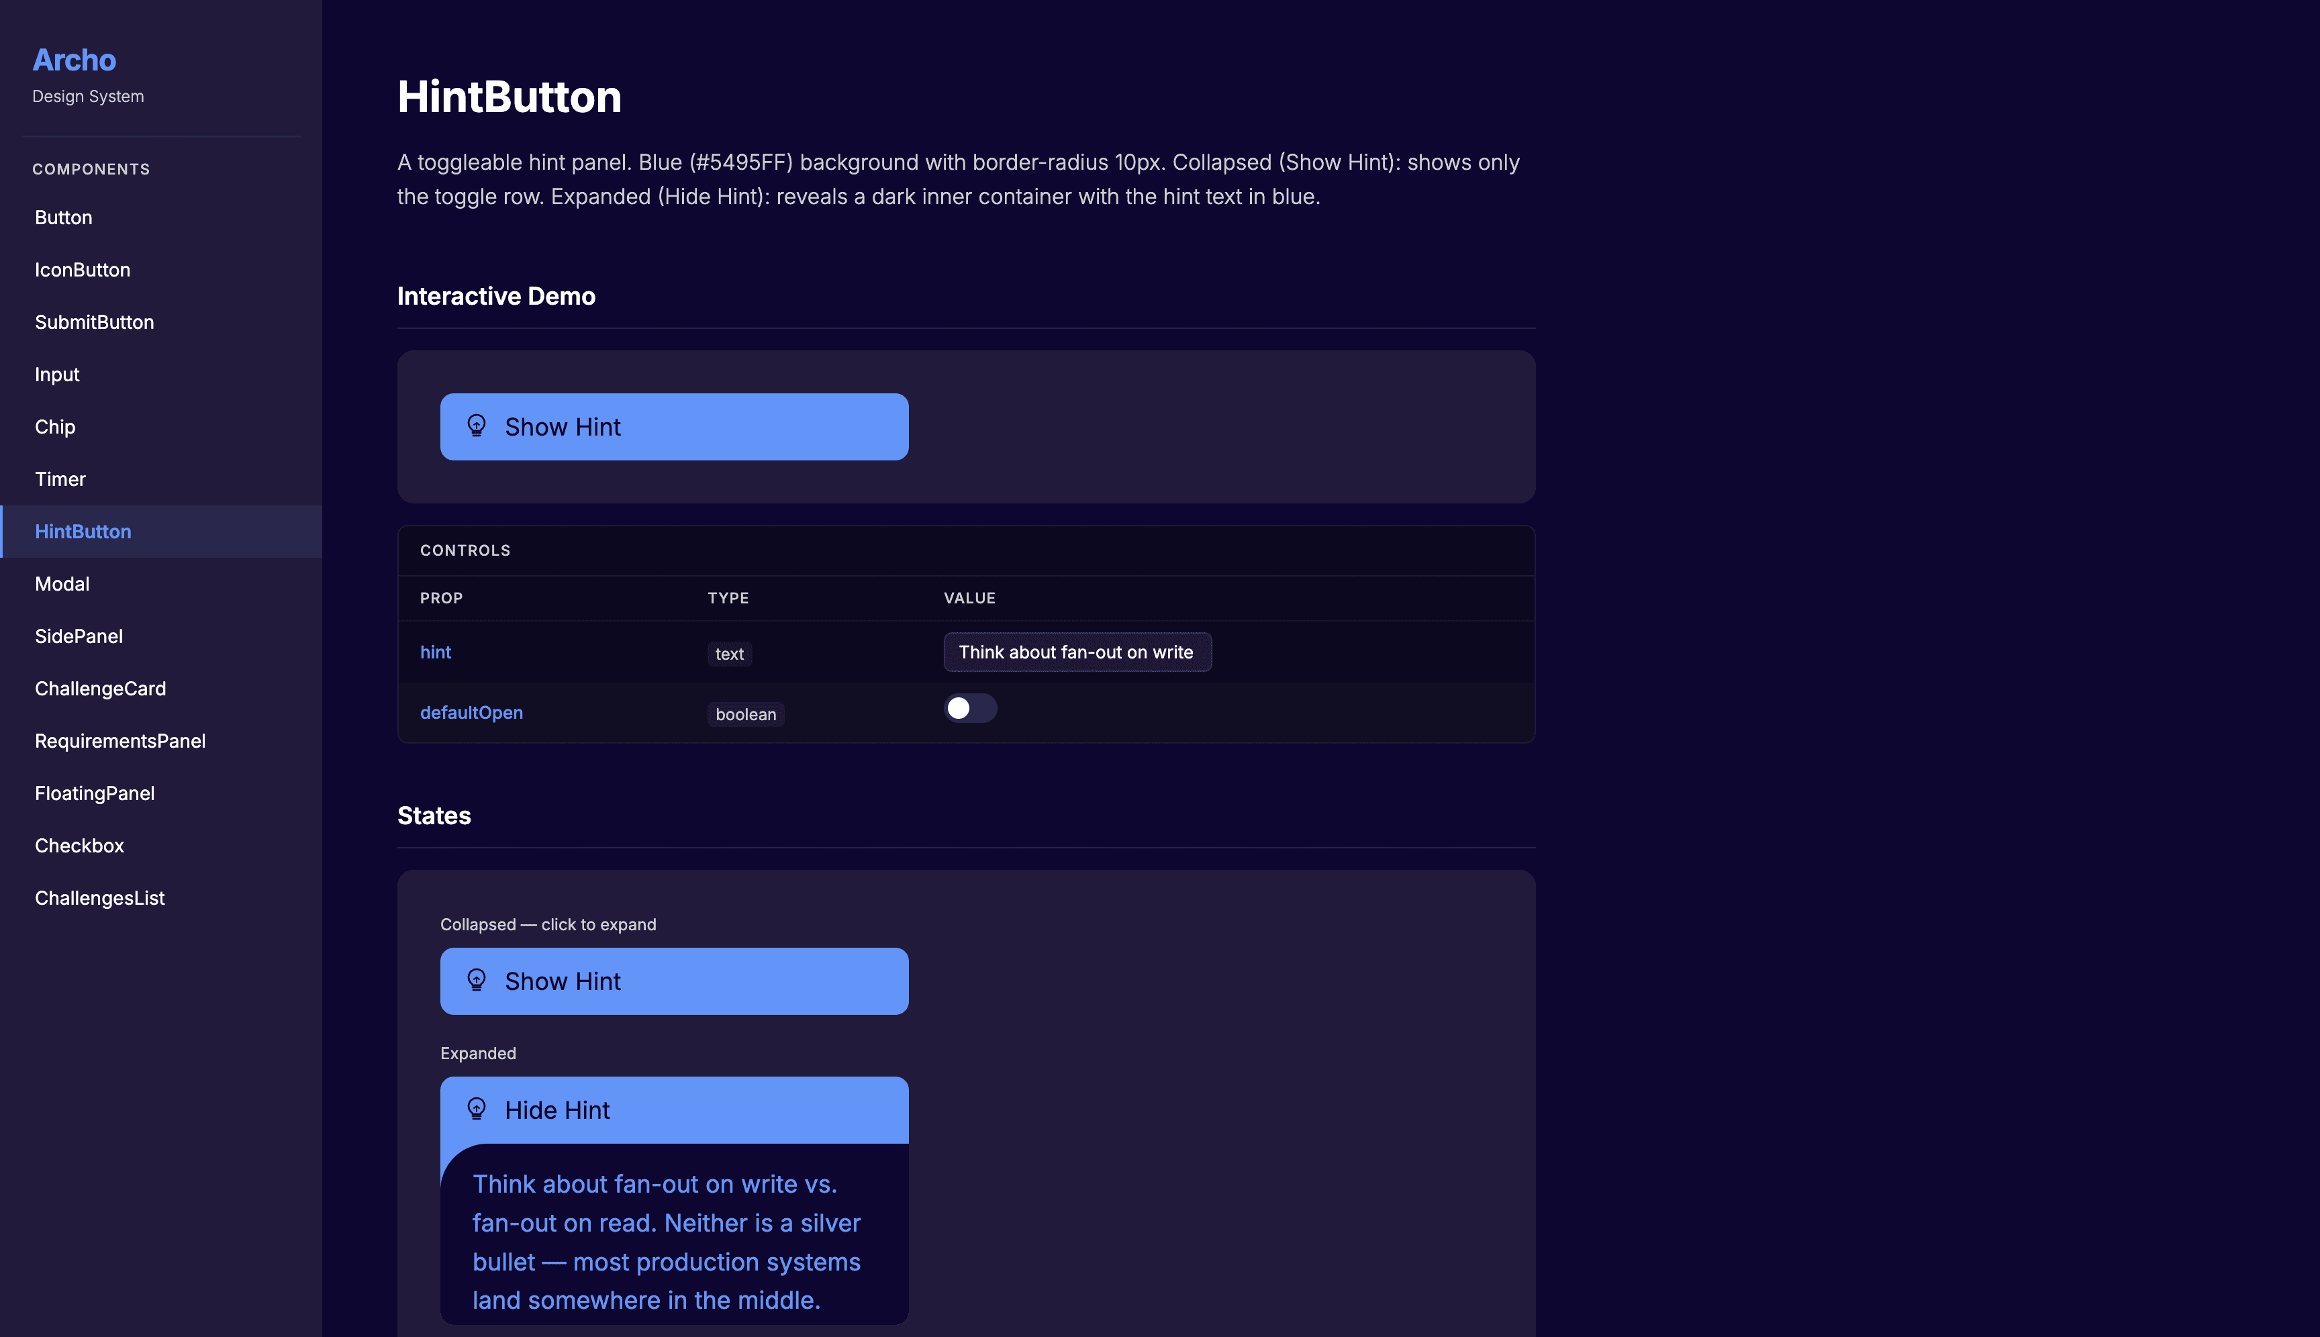Toggle the defaultOpen boolean switch

pyautogui.click(x=970, y=708)
